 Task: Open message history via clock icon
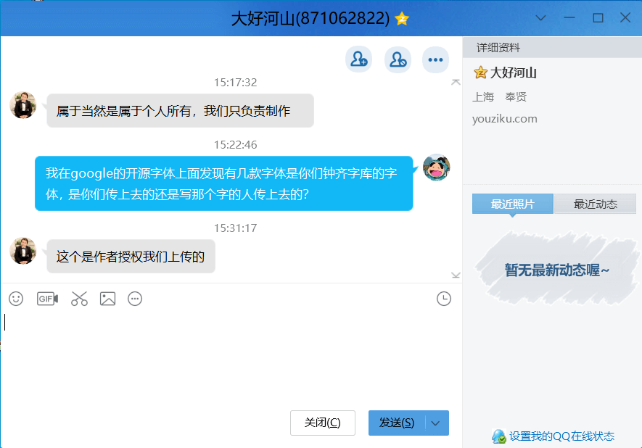point(444,299)
